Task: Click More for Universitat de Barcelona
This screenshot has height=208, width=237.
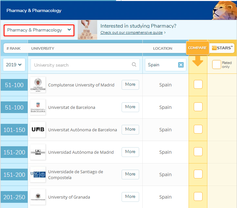Action: 130,107
